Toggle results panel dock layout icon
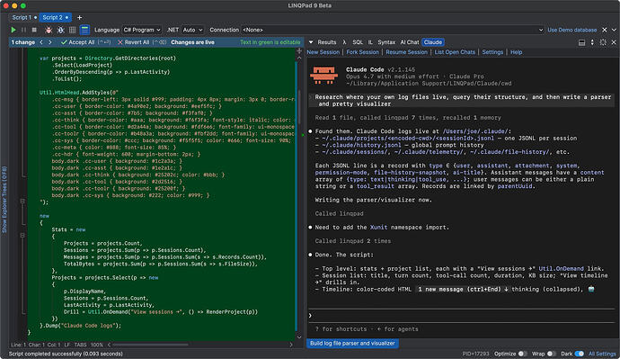The width and height of the screenshot is (620, 359). pyautogui.click(x=581, y=42)
